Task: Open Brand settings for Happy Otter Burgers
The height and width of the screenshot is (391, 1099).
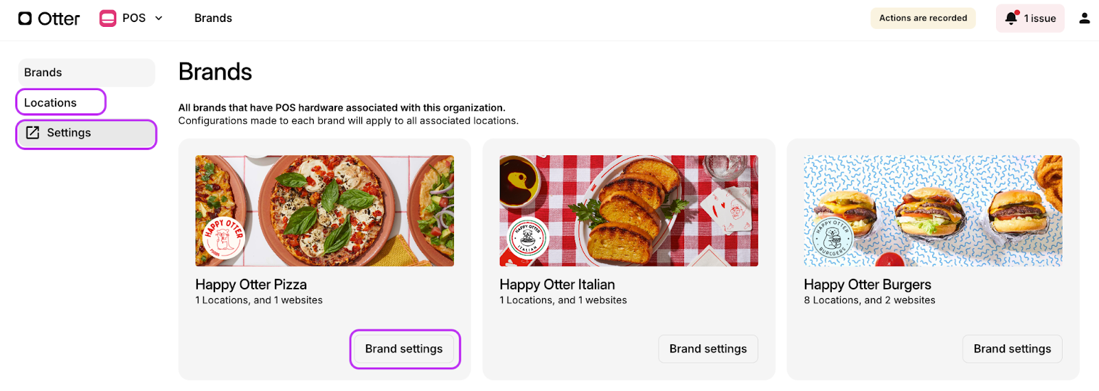Action: click(1012, 349)
